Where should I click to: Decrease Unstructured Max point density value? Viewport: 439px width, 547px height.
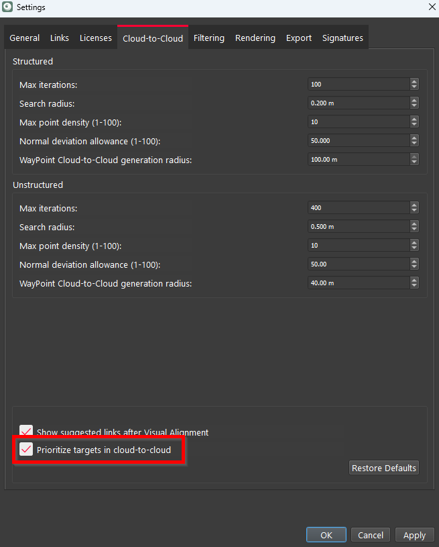(414, 248)
